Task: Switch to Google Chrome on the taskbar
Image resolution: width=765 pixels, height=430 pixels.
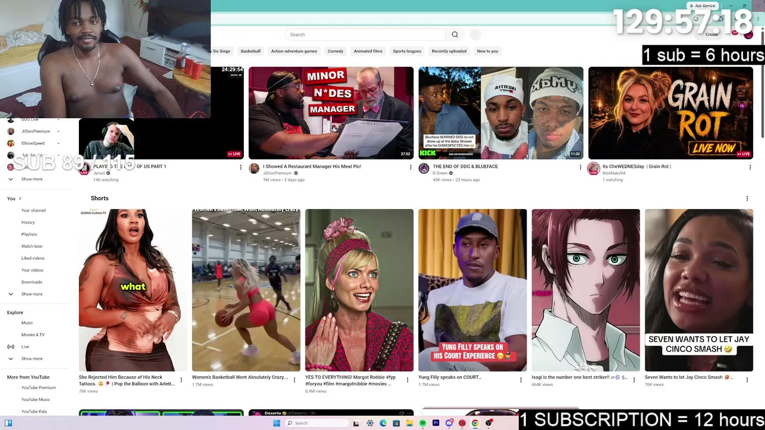Action: tap(475, 423)
